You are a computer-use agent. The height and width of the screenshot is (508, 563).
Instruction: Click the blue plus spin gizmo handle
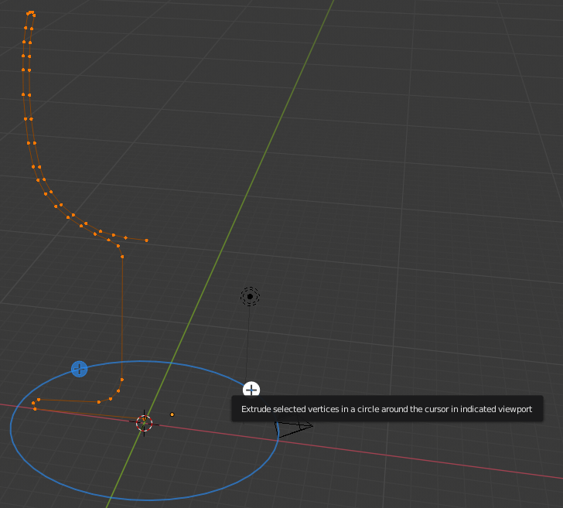click(x=80, y=369)
